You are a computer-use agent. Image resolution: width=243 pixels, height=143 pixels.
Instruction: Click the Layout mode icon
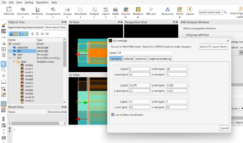(x=190, y=9)
